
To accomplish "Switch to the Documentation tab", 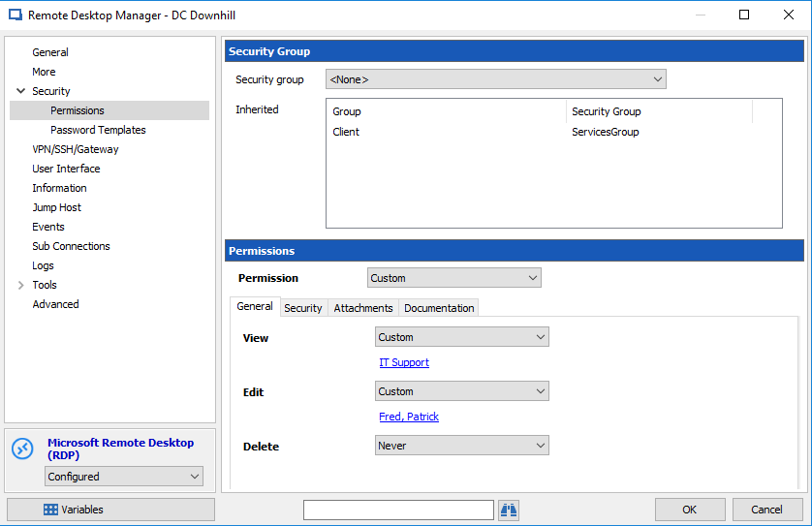I will pyautogui.click(x=439, y=308).
